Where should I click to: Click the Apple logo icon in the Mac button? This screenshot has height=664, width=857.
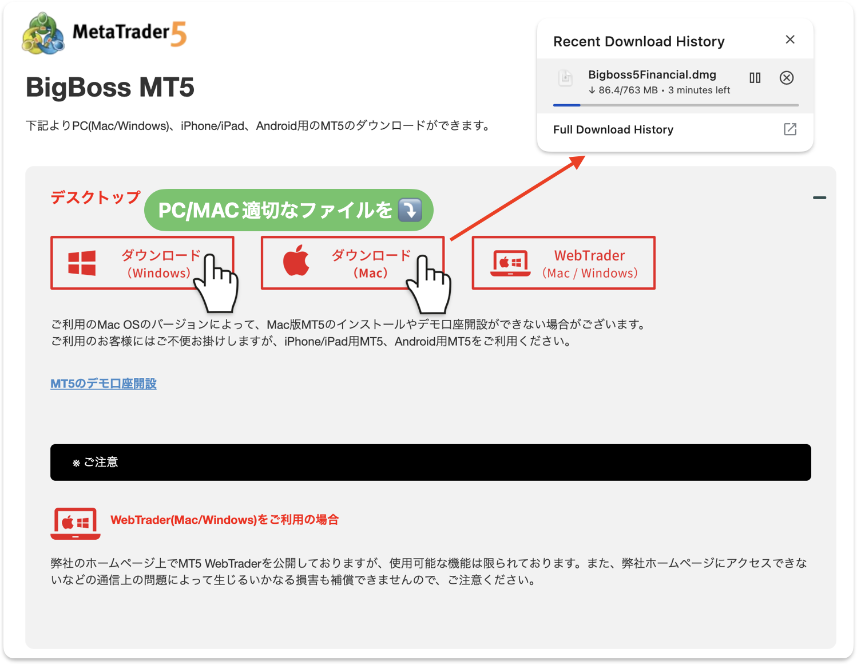296,260
